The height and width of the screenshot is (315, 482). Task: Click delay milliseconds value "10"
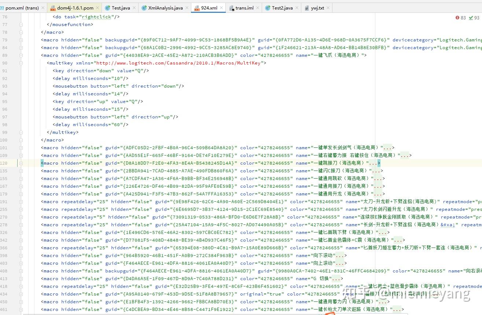(x=117, y=78)
